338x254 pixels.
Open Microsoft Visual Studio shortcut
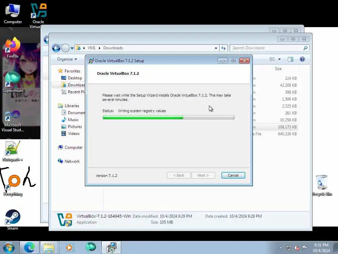click(13, 121)
